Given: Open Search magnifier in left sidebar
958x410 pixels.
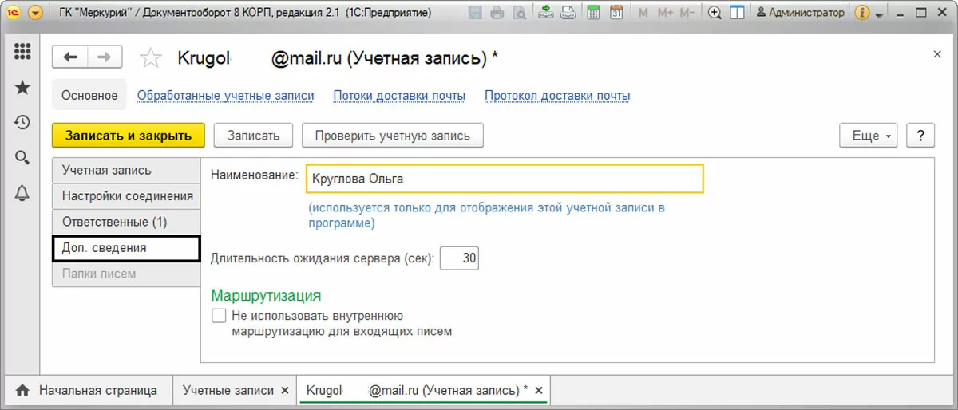Looking at the screenshot, I should click(x=22, y=157).
